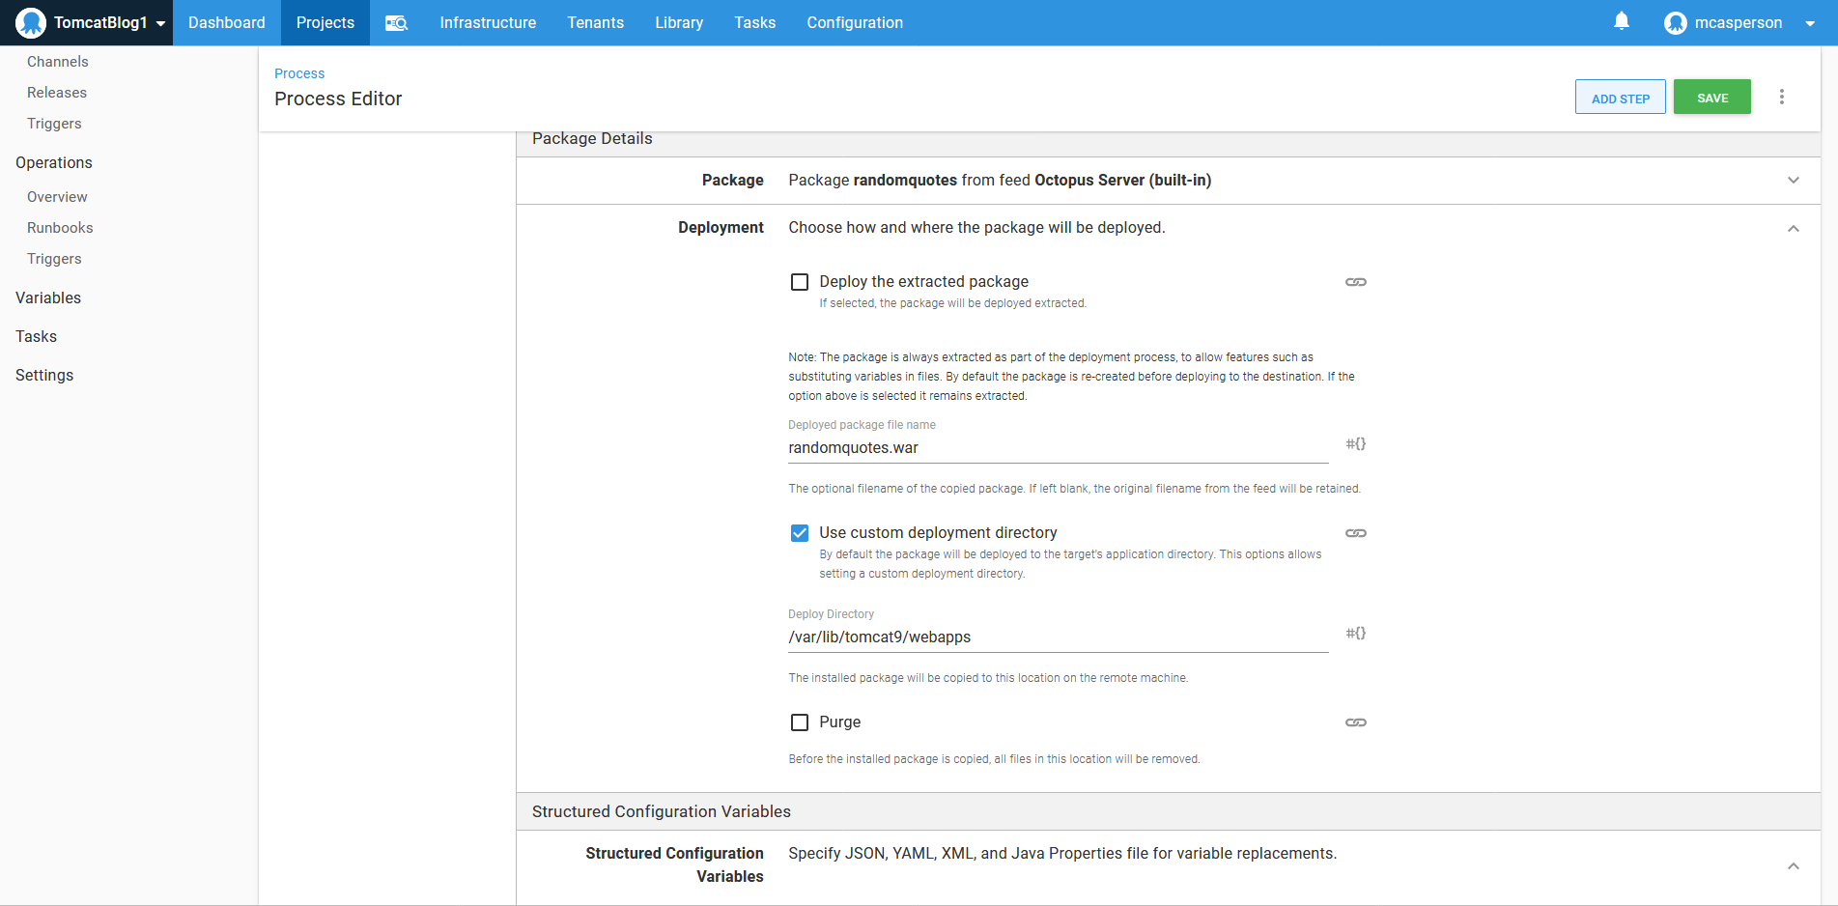Go to the Infrastructure menu
Screen dimensions: 1838x906
[x=488, y=23]
